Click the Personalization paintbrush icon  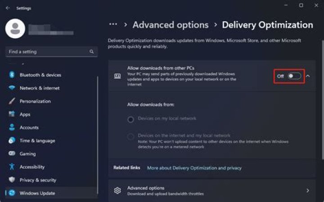[x=12, y=101]
